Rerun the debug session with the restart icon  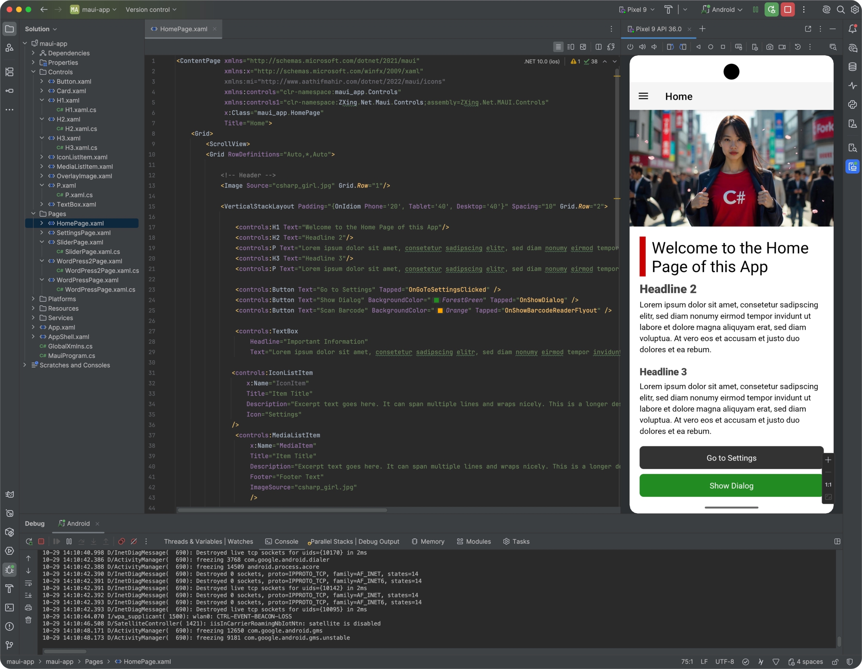click(28, 541)
